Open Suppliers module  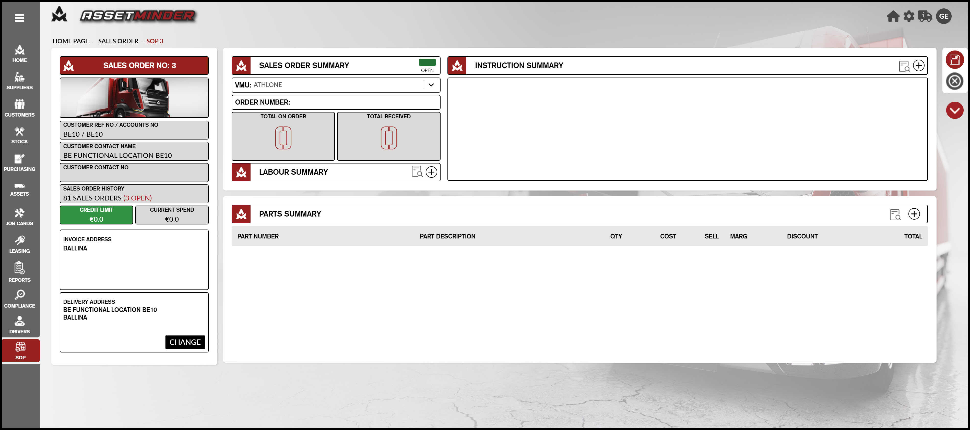tap(20, 81)
